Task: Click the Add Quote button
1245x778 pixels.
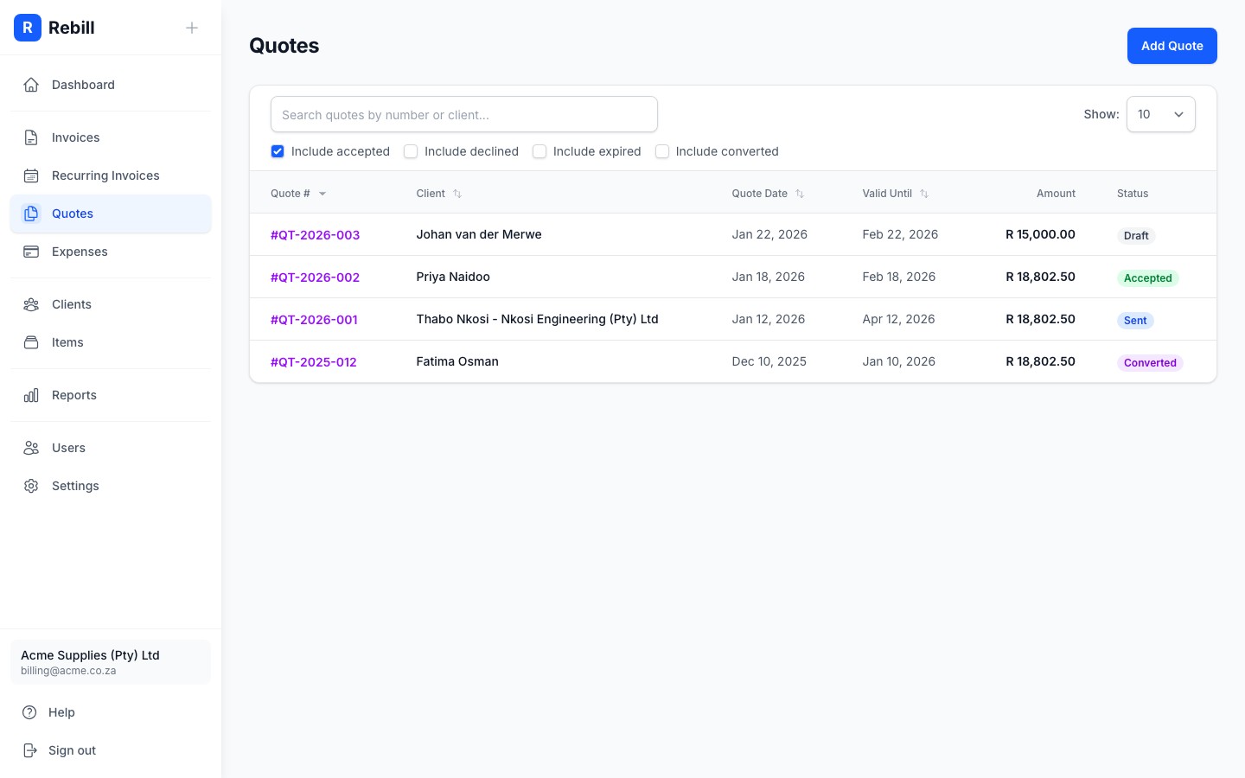Action: (1172, 45)
